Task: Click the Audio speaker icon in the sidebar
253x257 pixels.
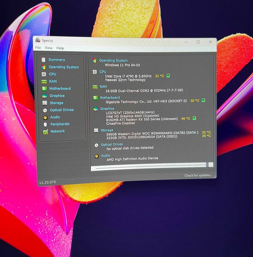Action: click(45, 117)
